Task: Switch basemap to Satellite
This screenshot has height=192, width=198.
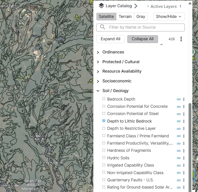Action: point(106,17)
